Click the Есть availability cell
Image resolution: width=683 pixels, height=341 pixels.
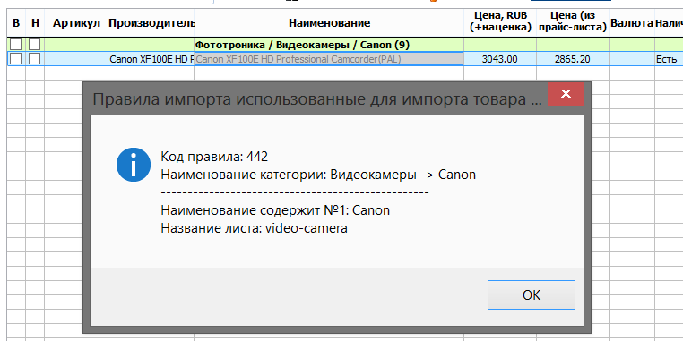click(x=669, y=59)
